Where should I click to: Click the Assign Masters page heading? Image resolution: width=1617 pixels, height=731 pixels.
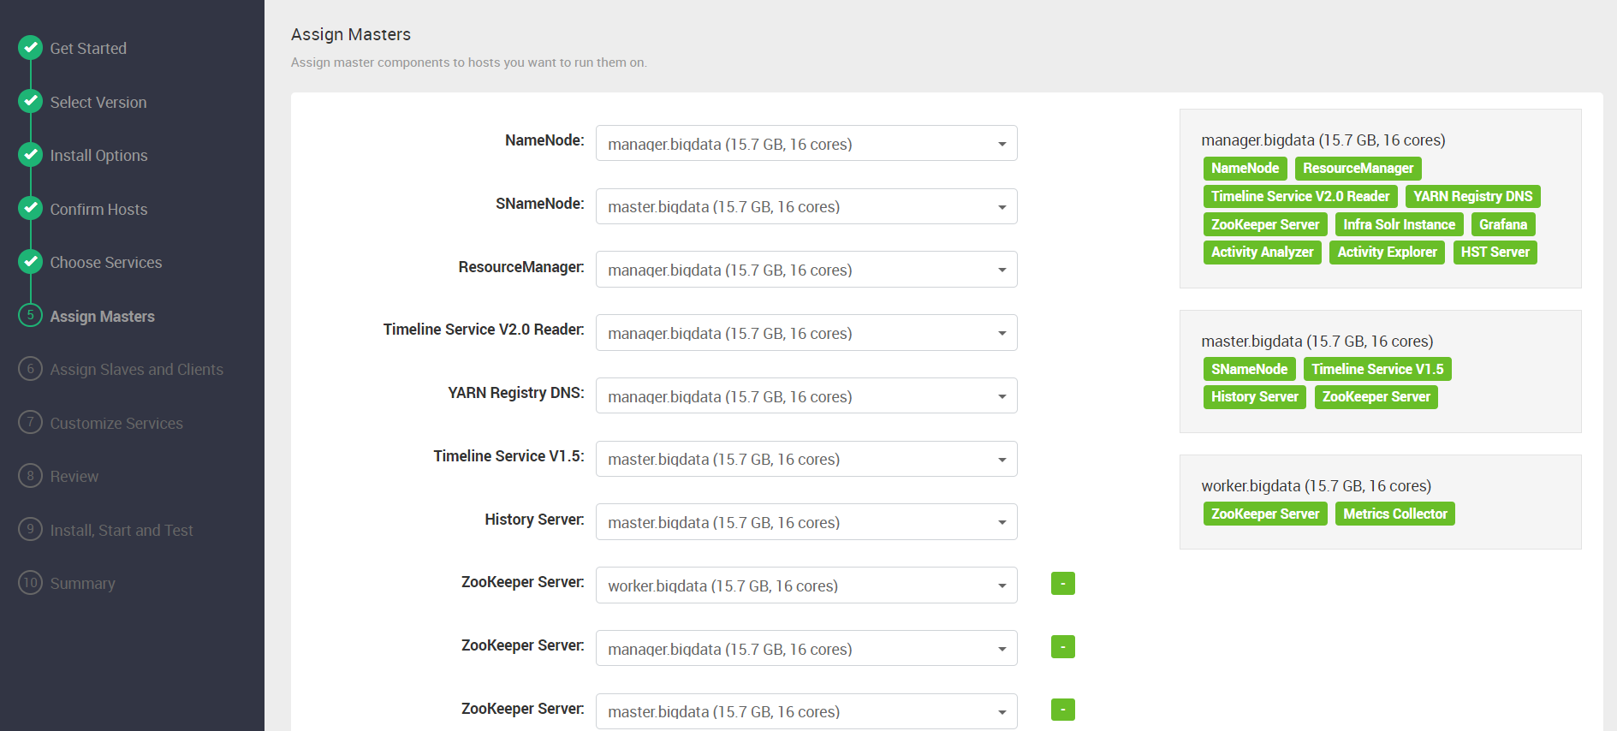(351, 34)
